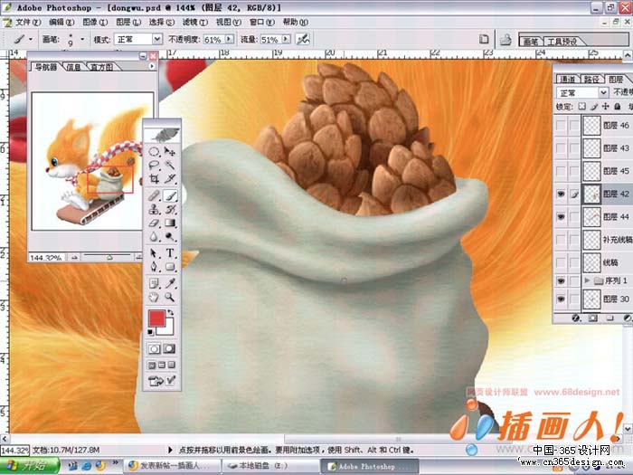Switch to the 直方图 tab
Image resolution: width=633 pixels, height=475 pixels.
[x=101, y=67]
